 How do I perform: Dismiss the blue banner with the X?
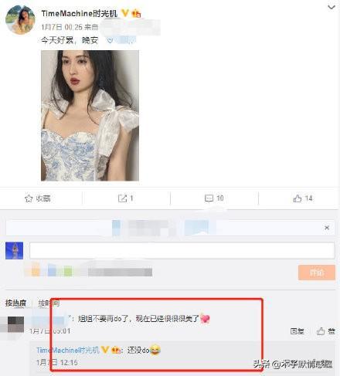pos(327,228)
